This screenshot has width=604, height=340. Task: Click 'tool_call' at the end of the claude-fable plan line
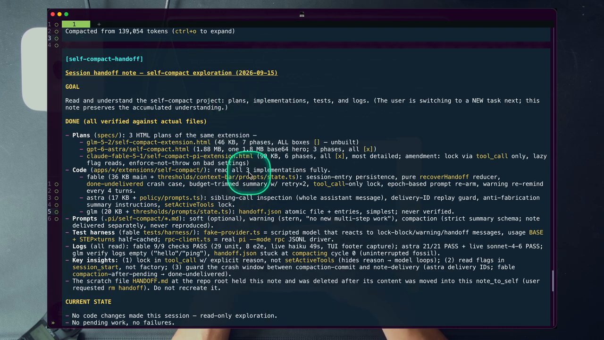[x=492, y=156]
